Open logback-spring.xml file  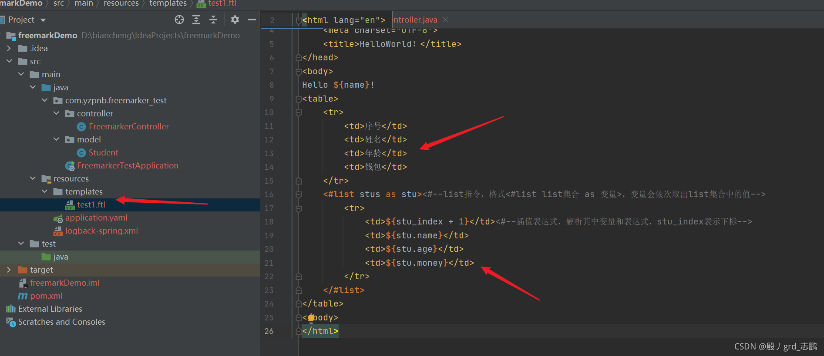tap(101, 231)
